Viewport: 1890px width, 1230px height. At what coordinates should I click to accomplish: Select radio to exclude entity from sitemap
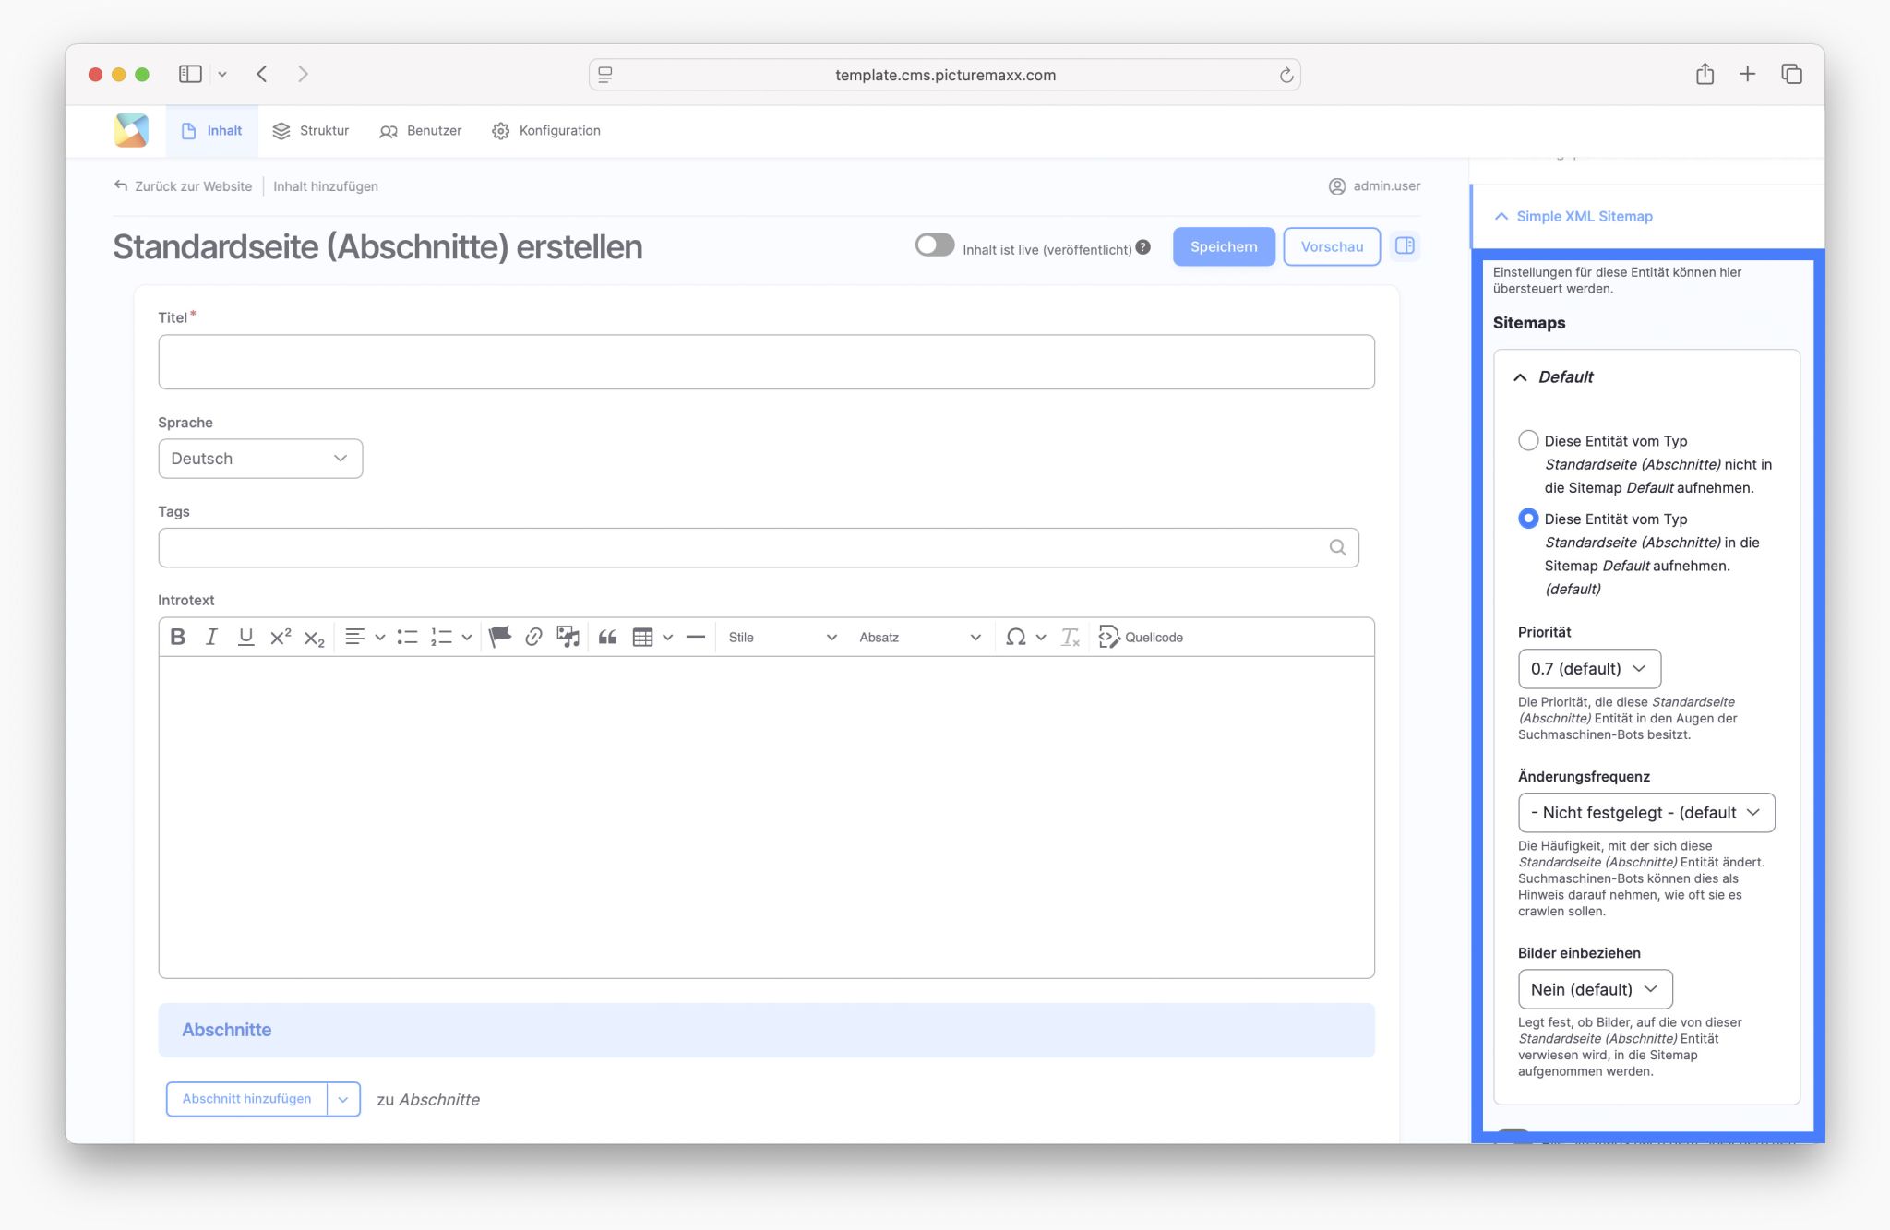1528,440
